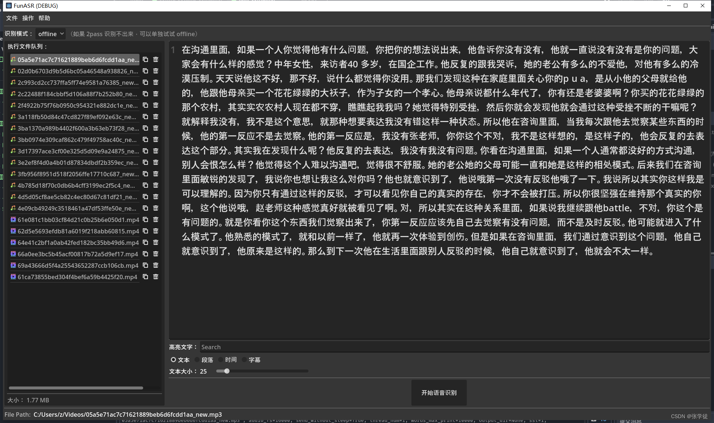Screen dimensions: 714x423
Task: Click the copy icon for 61ca73855b file
Action: pos(146,277)
